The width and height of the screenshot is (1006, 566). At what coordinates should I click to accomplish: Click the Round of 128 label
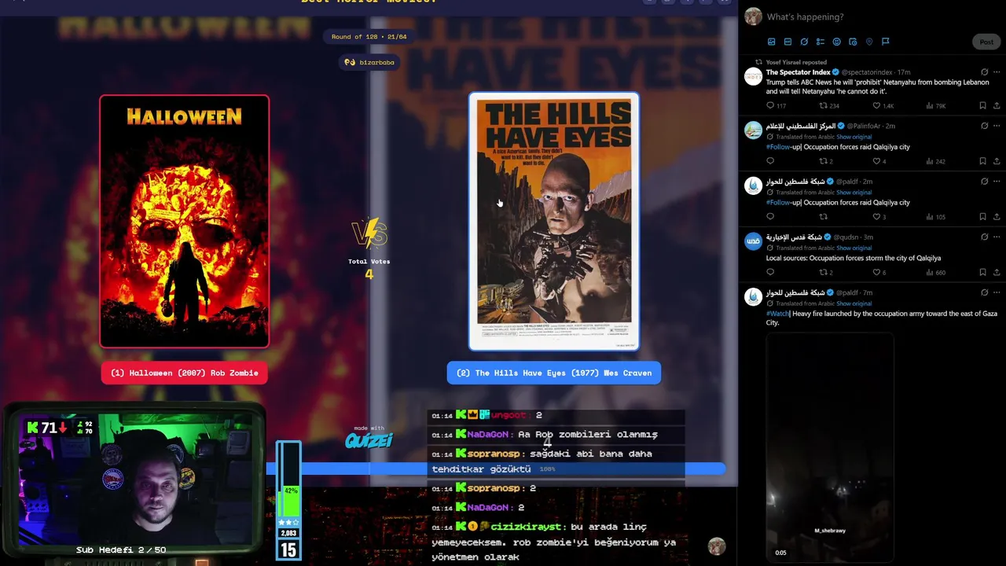tap(369, 37)
